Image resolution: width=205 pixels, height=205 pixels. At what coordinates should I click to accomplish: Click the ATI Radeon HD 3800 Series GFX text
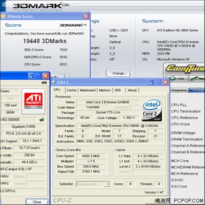click(177, 30)
